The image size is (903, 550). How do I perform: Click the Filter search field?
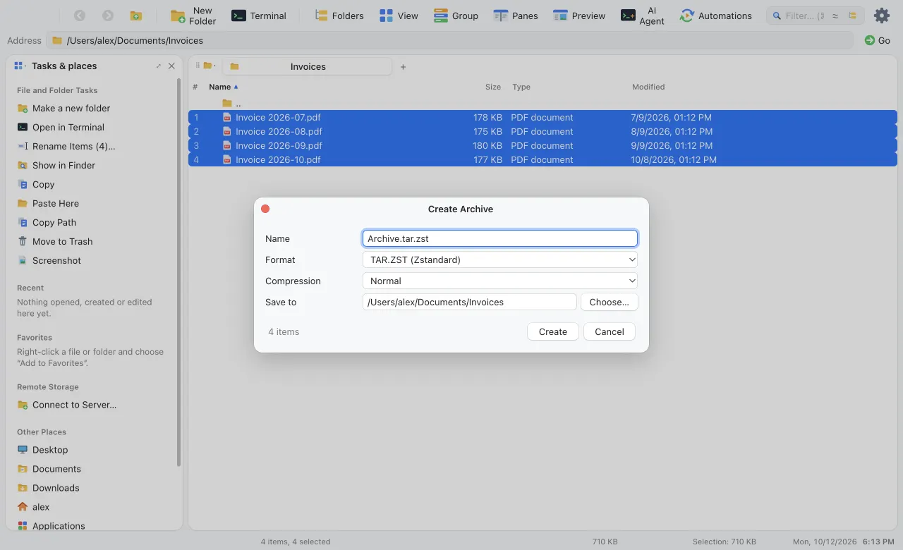[806, 16]
